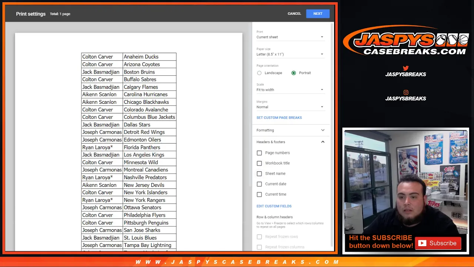The image size is (474, 267).
Task: Click the 'Tampa Bay Lightning' cell
Action: [150, 245]
